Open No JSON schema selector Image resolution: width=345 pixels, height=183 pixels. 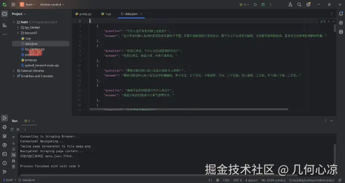pyautogui.click(x=273, y=180)
